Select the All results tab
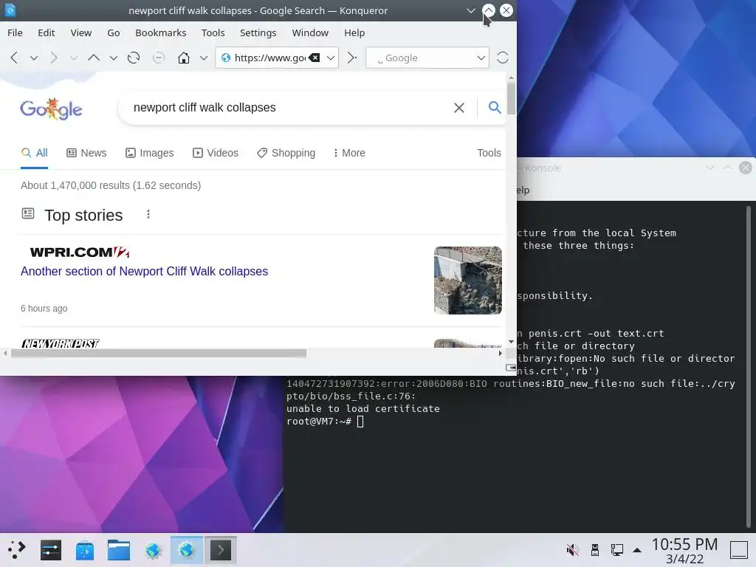Viewport: 756px width, 567px height. click(34, 153)
